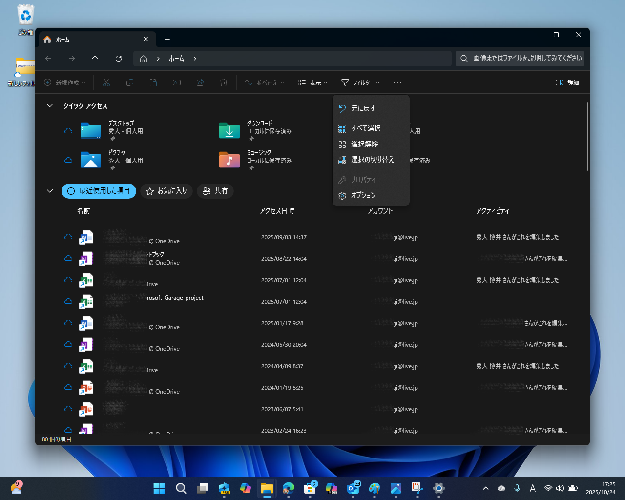This screenshot has width=625, height=500.
Task: Click the three-dot more options button
Action: (x=397, y=83)
